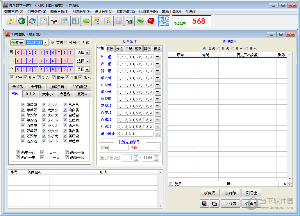Screen dimensions: 300x216
Task: Open the period number combo box dropdown
Action: [x=46, y=43]
